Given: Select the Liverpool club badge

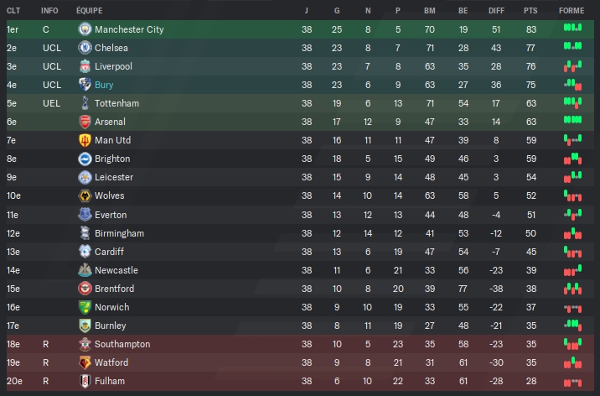Looking at the screenshot, I should [85, 66].
